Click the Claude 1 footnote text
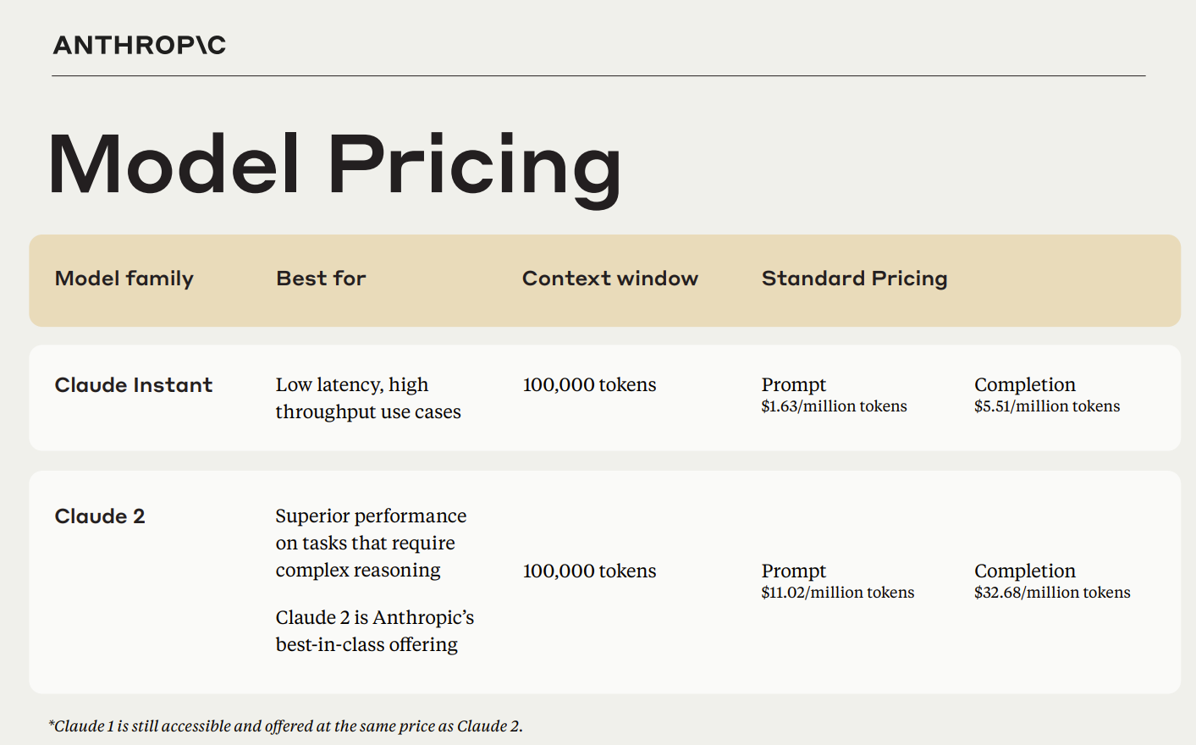 pyautogui.click(x=286, y=726)
